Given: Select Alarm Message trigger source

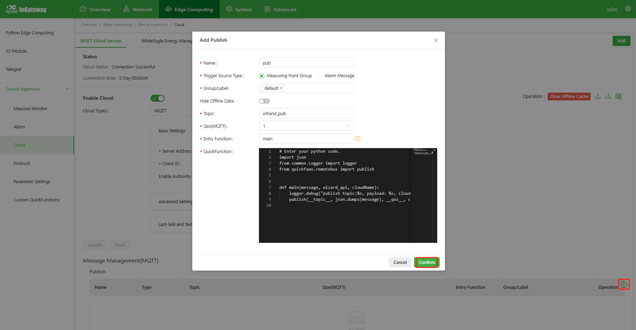Looking at the screenshot, I should click(319, 76).
